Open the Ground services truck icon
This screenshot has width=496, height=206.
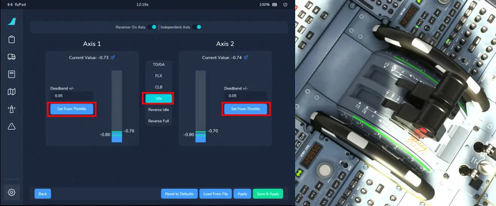pos(11,57)
